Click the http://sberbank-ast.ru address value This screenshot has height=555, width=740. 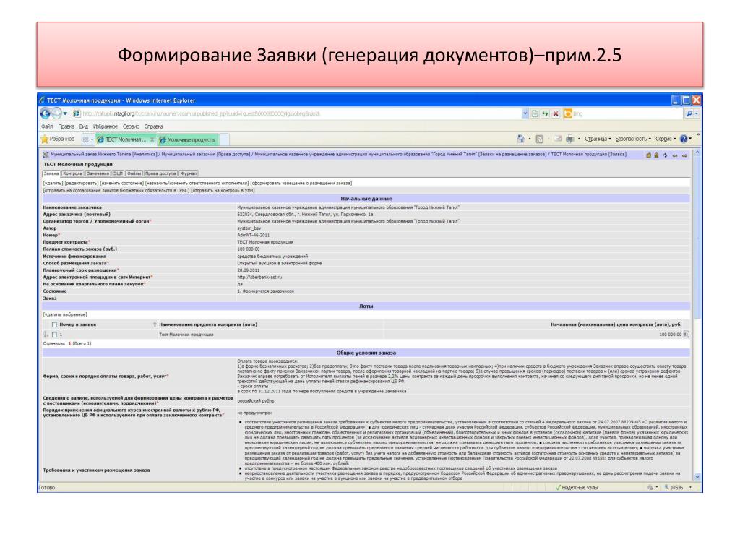(259, 277)
